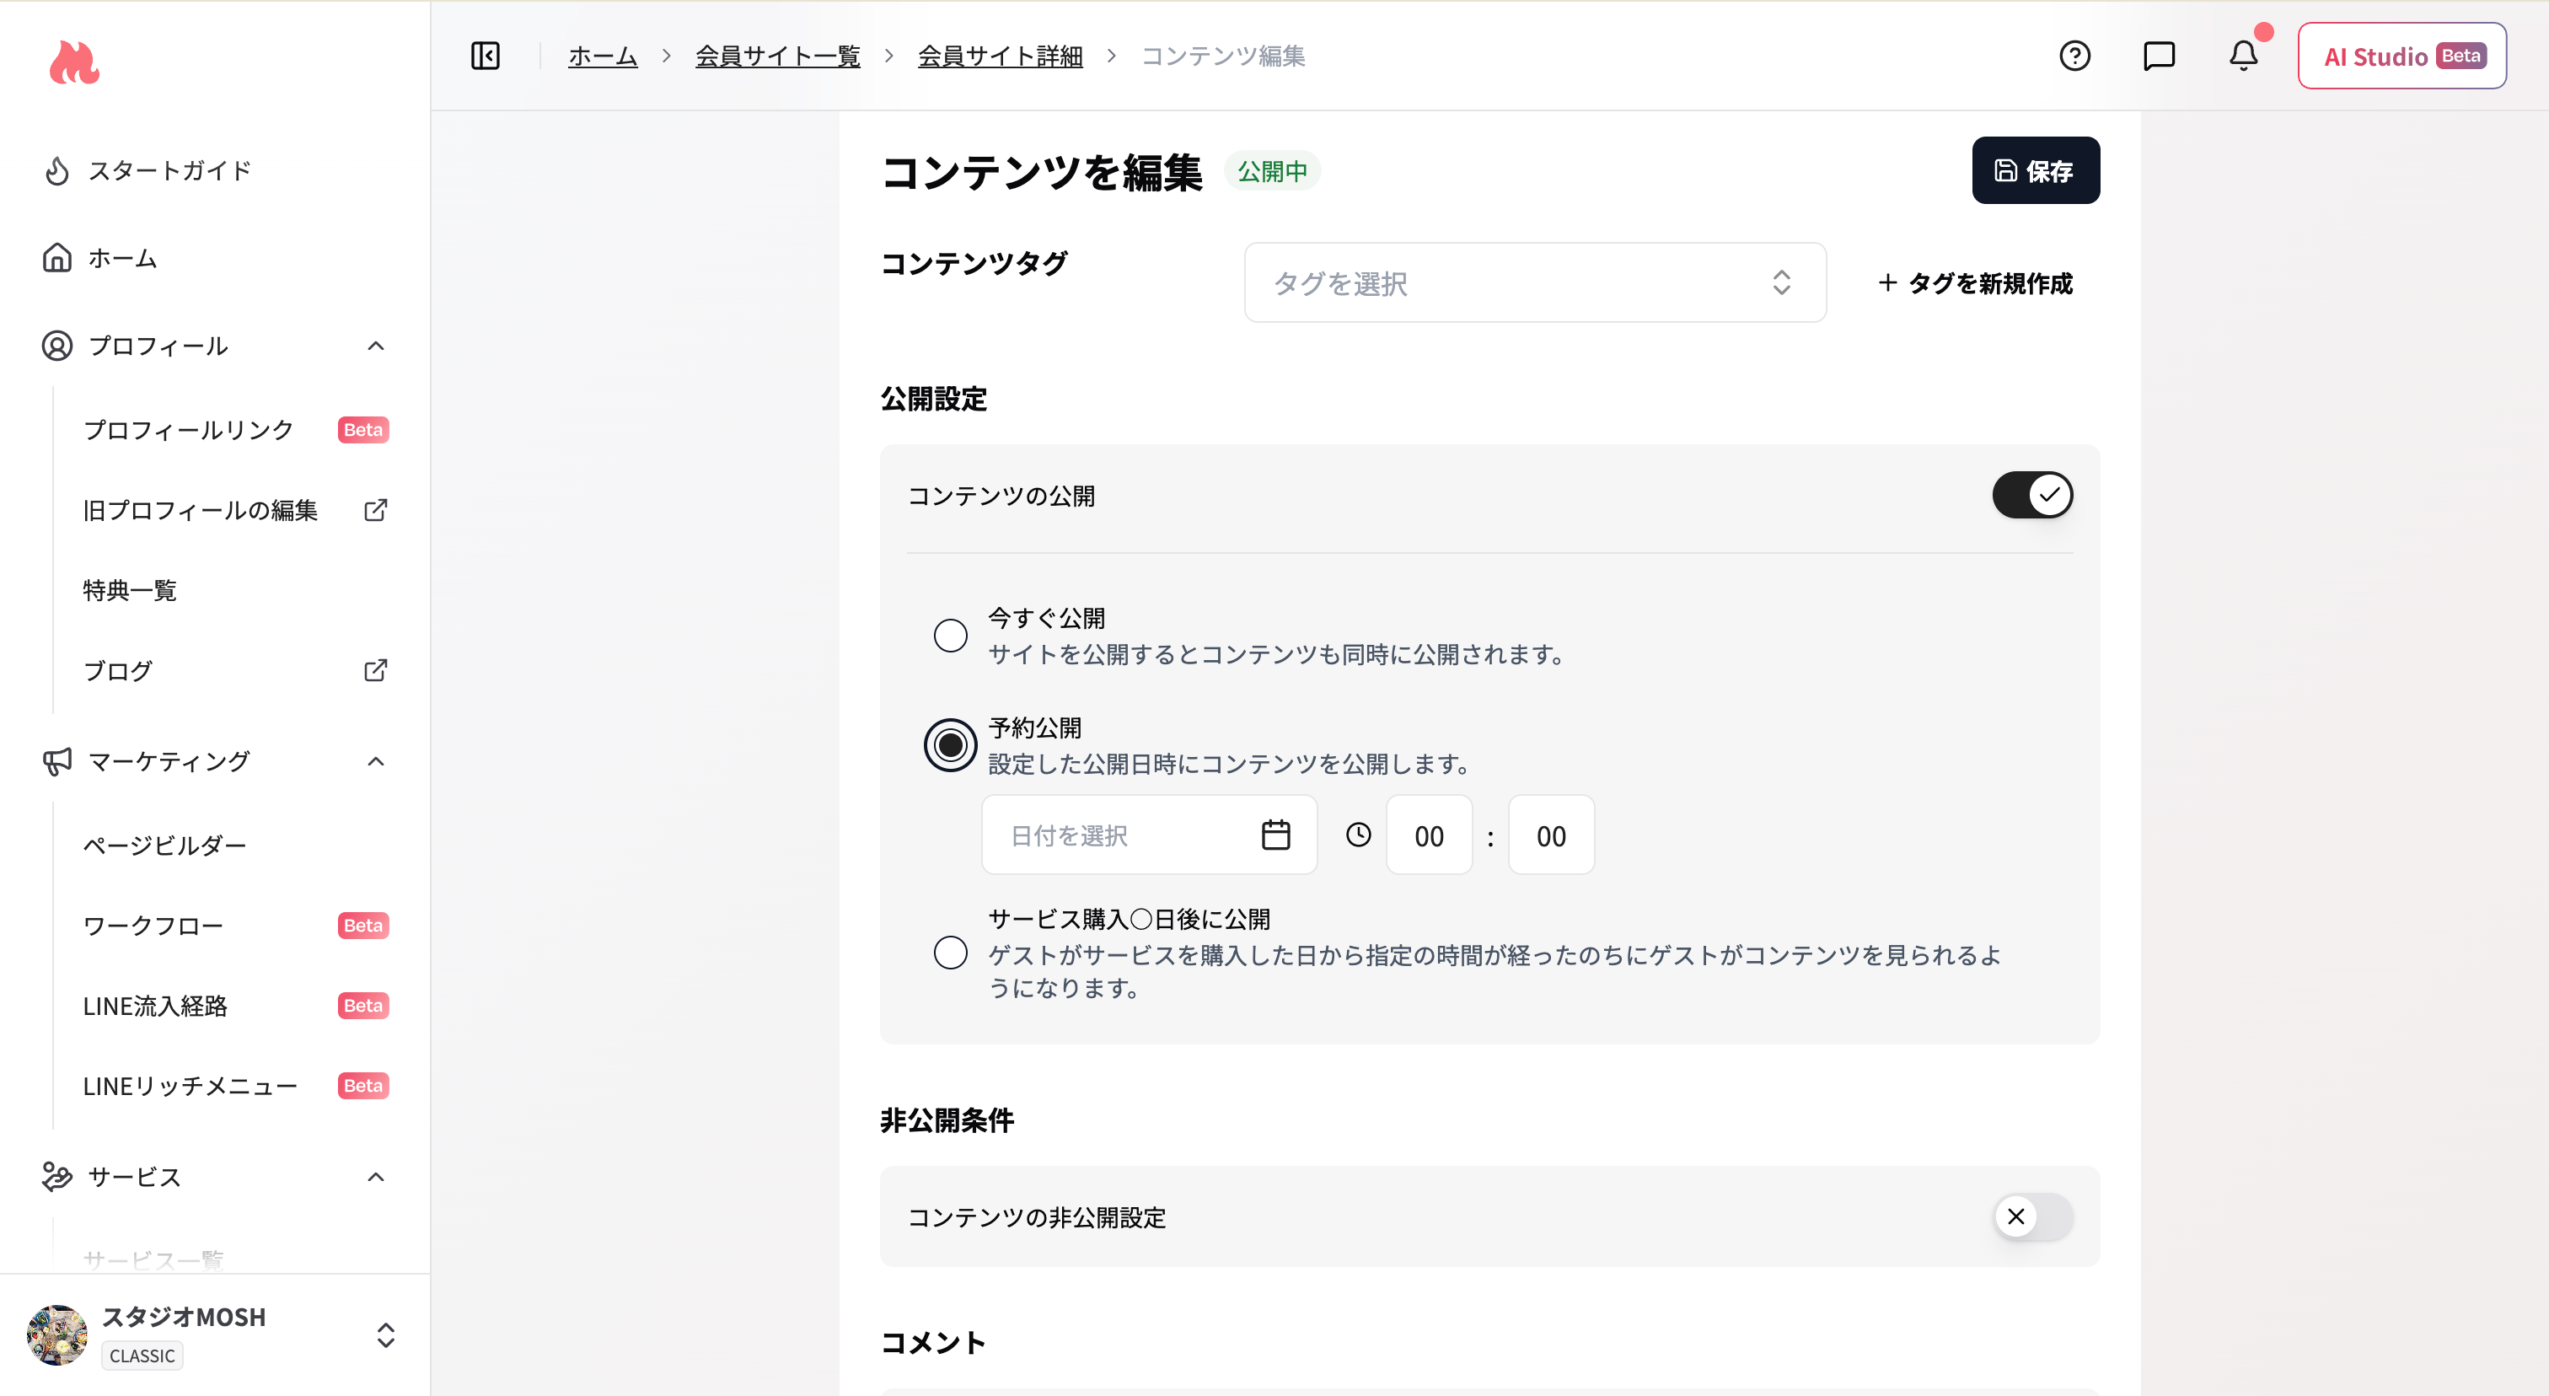Click the Beta badge next to プロフィールリンク
Image resolution: width=2549 pixels, height=1396 pixels.
363,431
